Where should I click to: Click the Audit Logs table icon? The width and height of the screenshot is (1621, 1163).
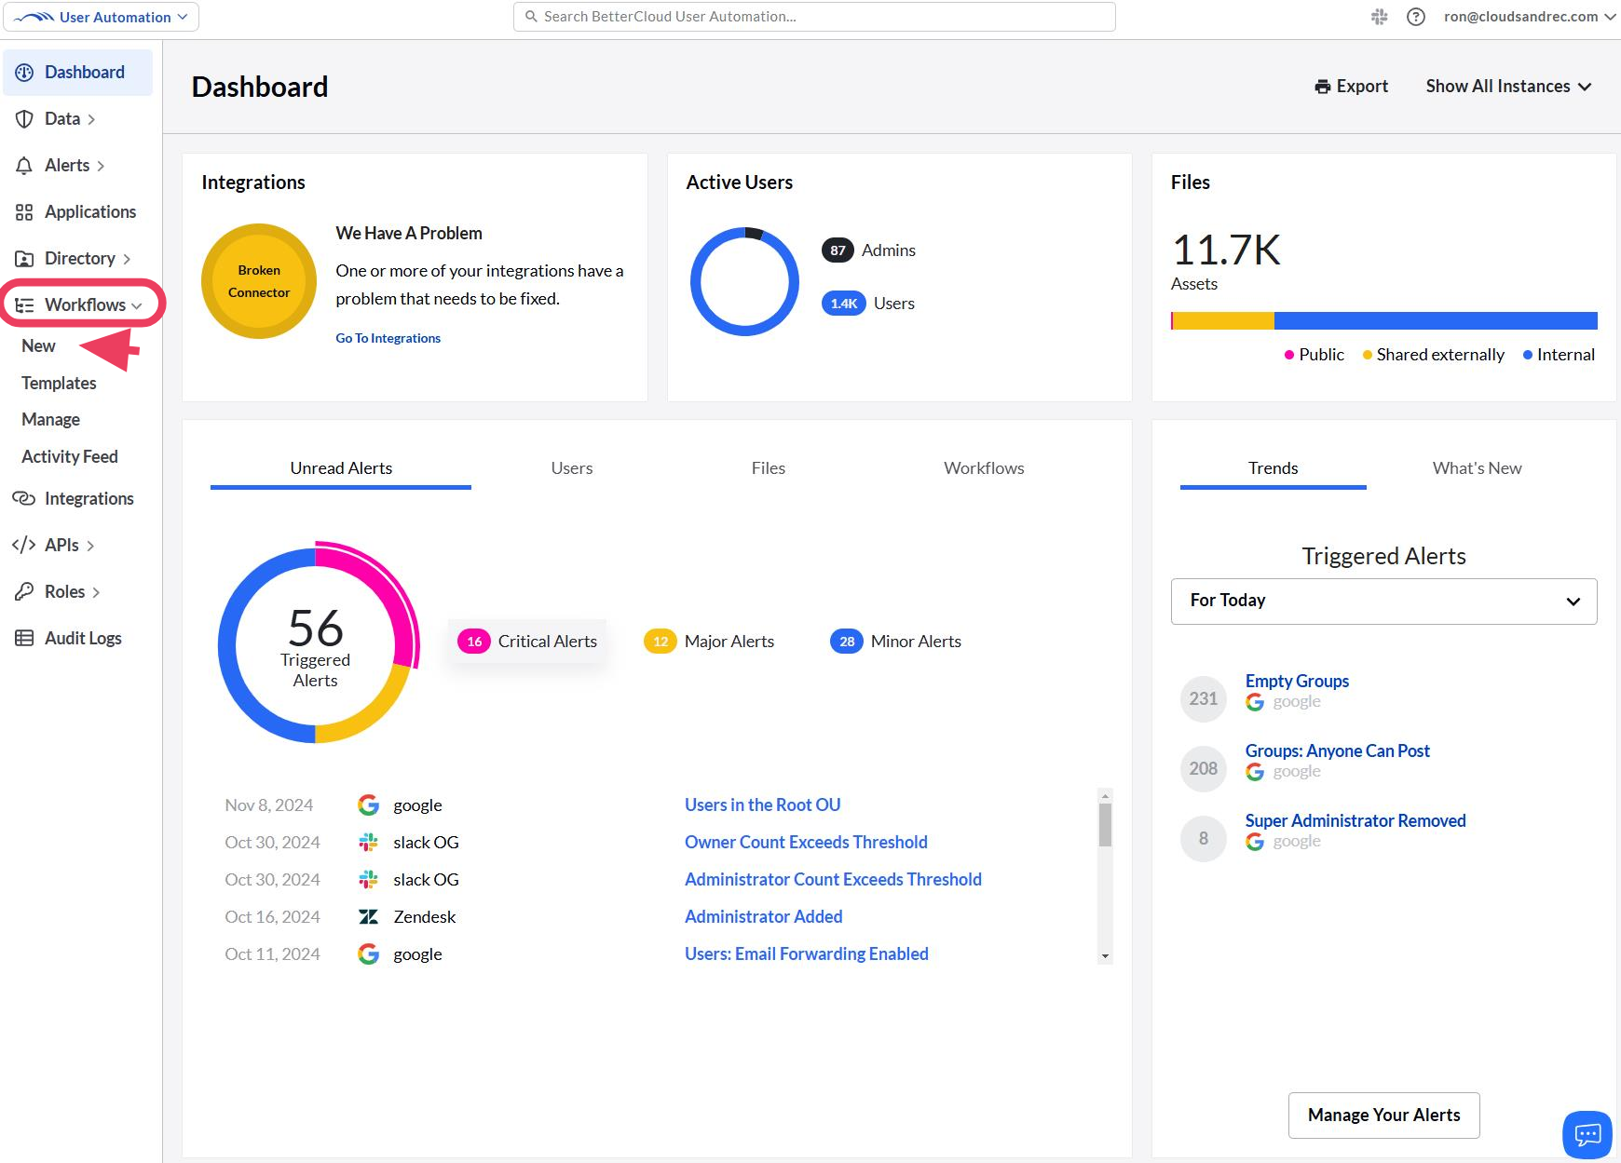click(x=24, y=638)
